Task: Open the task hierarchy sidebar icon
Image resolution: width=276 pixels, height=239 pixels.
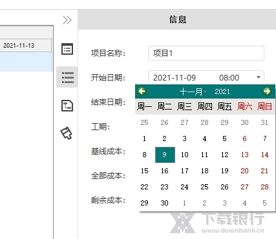Action: [x=67, y=106]
